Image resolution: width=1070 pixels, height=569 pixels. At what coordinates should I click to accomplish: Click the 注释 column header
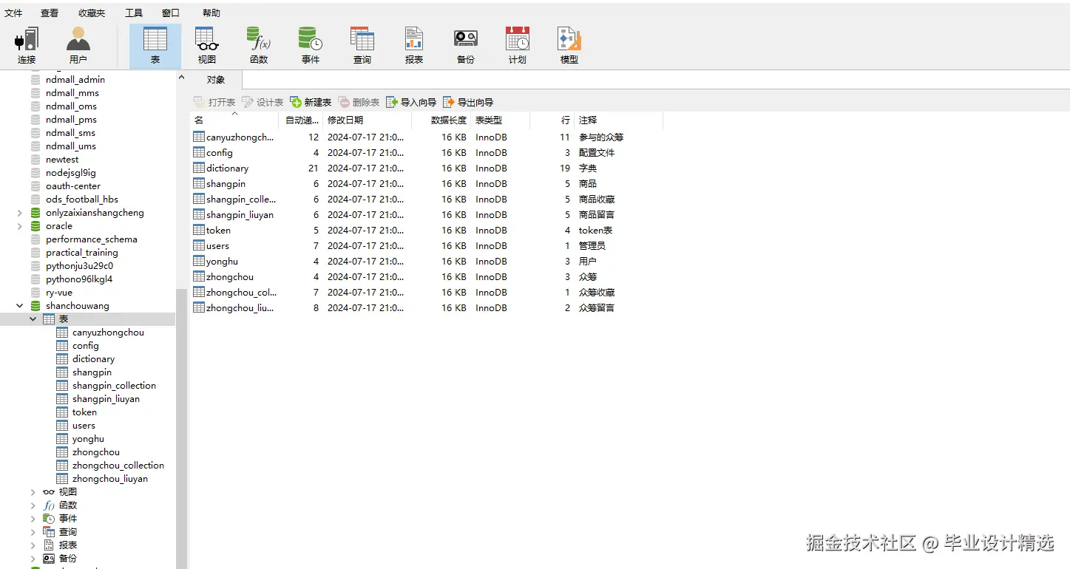click(x=617, y=120)
